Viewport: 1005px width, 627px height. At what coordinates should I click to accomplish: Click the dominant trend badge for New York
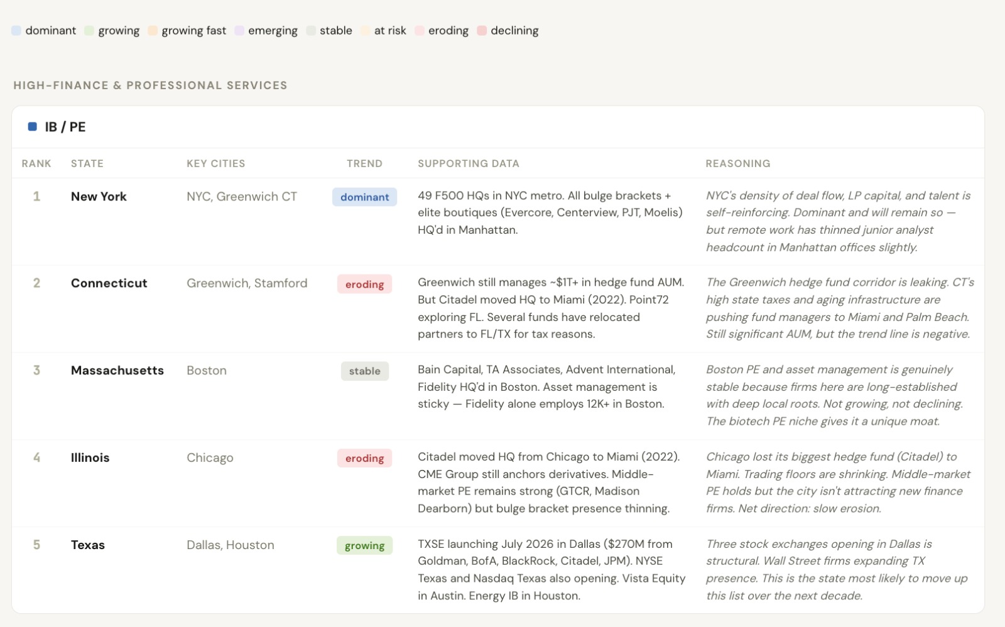[364, 197]
